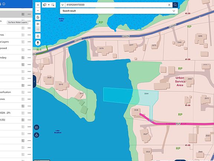Activate the select features tool
This screenshot has height=161, width=214.
pyautogui.click(x=45, y=5)
